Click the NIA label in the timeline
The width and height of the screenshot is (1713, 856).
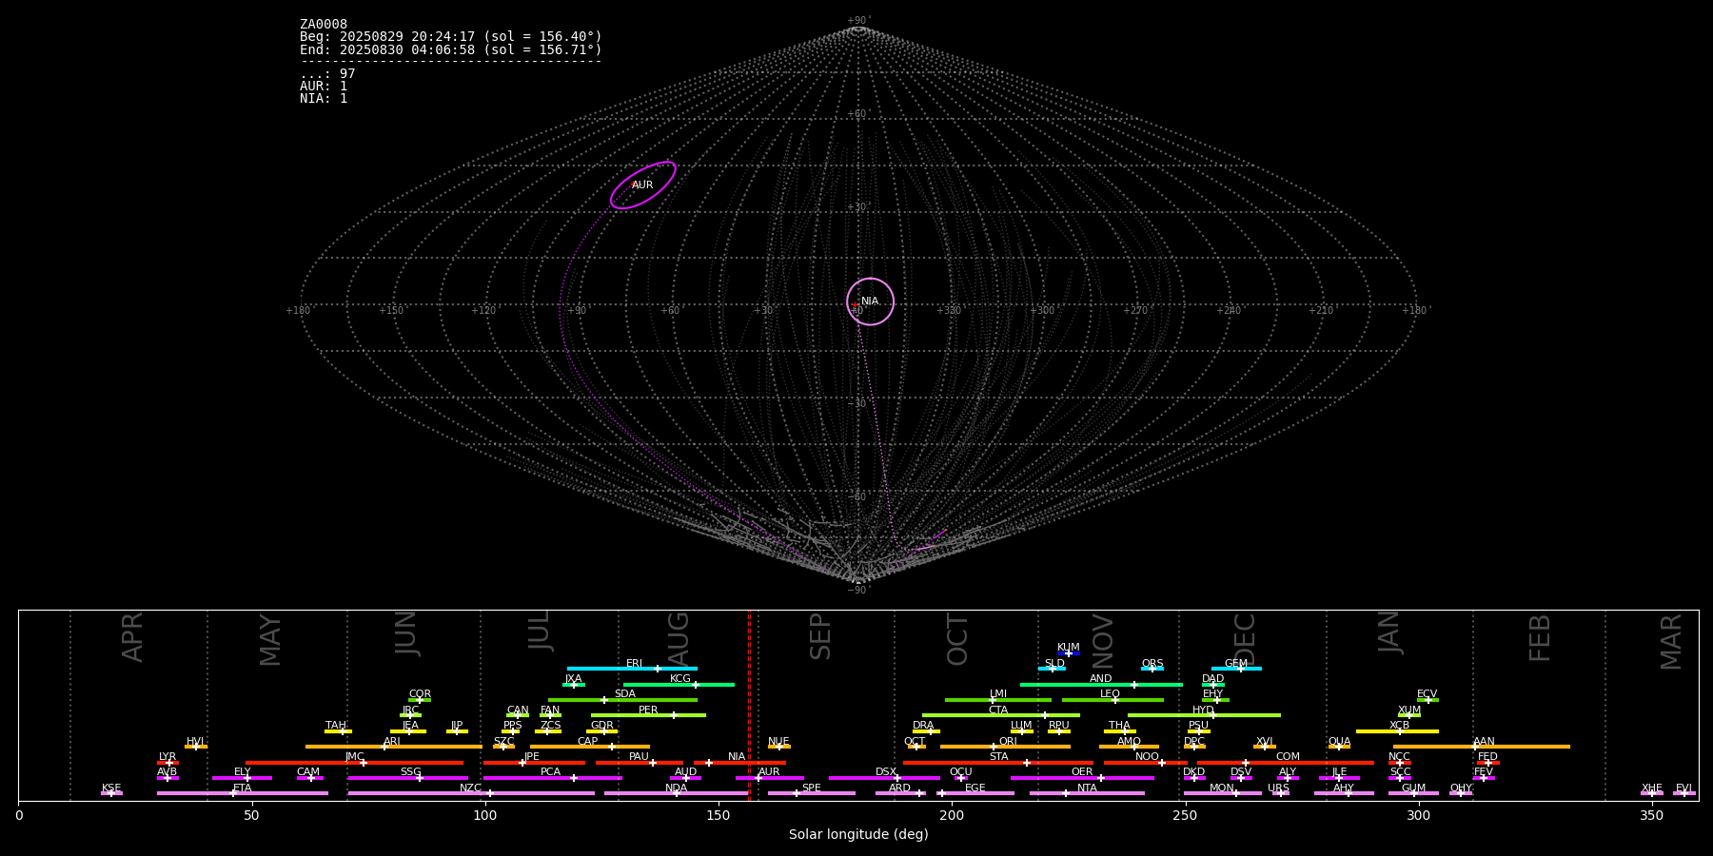737,757
